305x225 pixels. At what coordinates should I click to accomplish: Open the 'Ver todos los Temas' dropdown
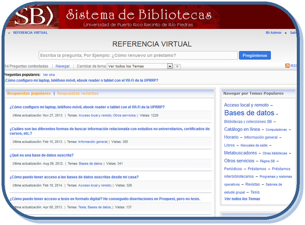(x=140, y=66)
